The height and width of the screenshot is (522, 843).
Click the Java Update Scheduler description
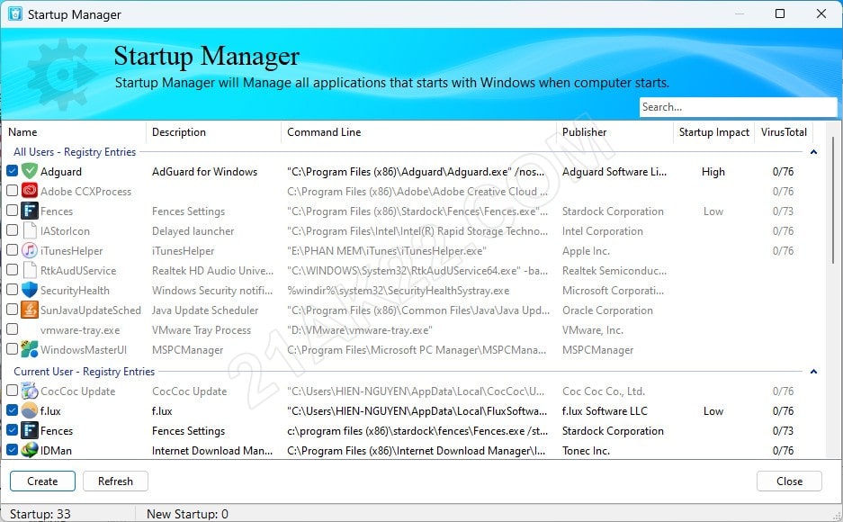pyautogui.click(x=205, y=310)
